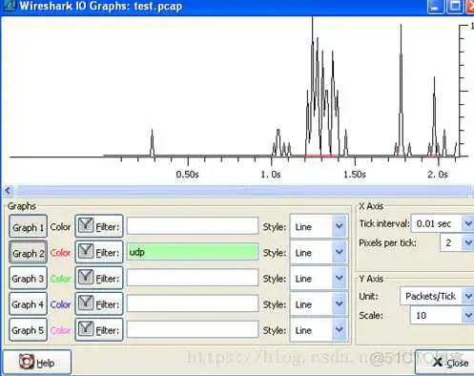Expand the Graph 1 Style dropdown
Image resolution: width=474 pixels, height=376 pixels.
tap(319, 226)
